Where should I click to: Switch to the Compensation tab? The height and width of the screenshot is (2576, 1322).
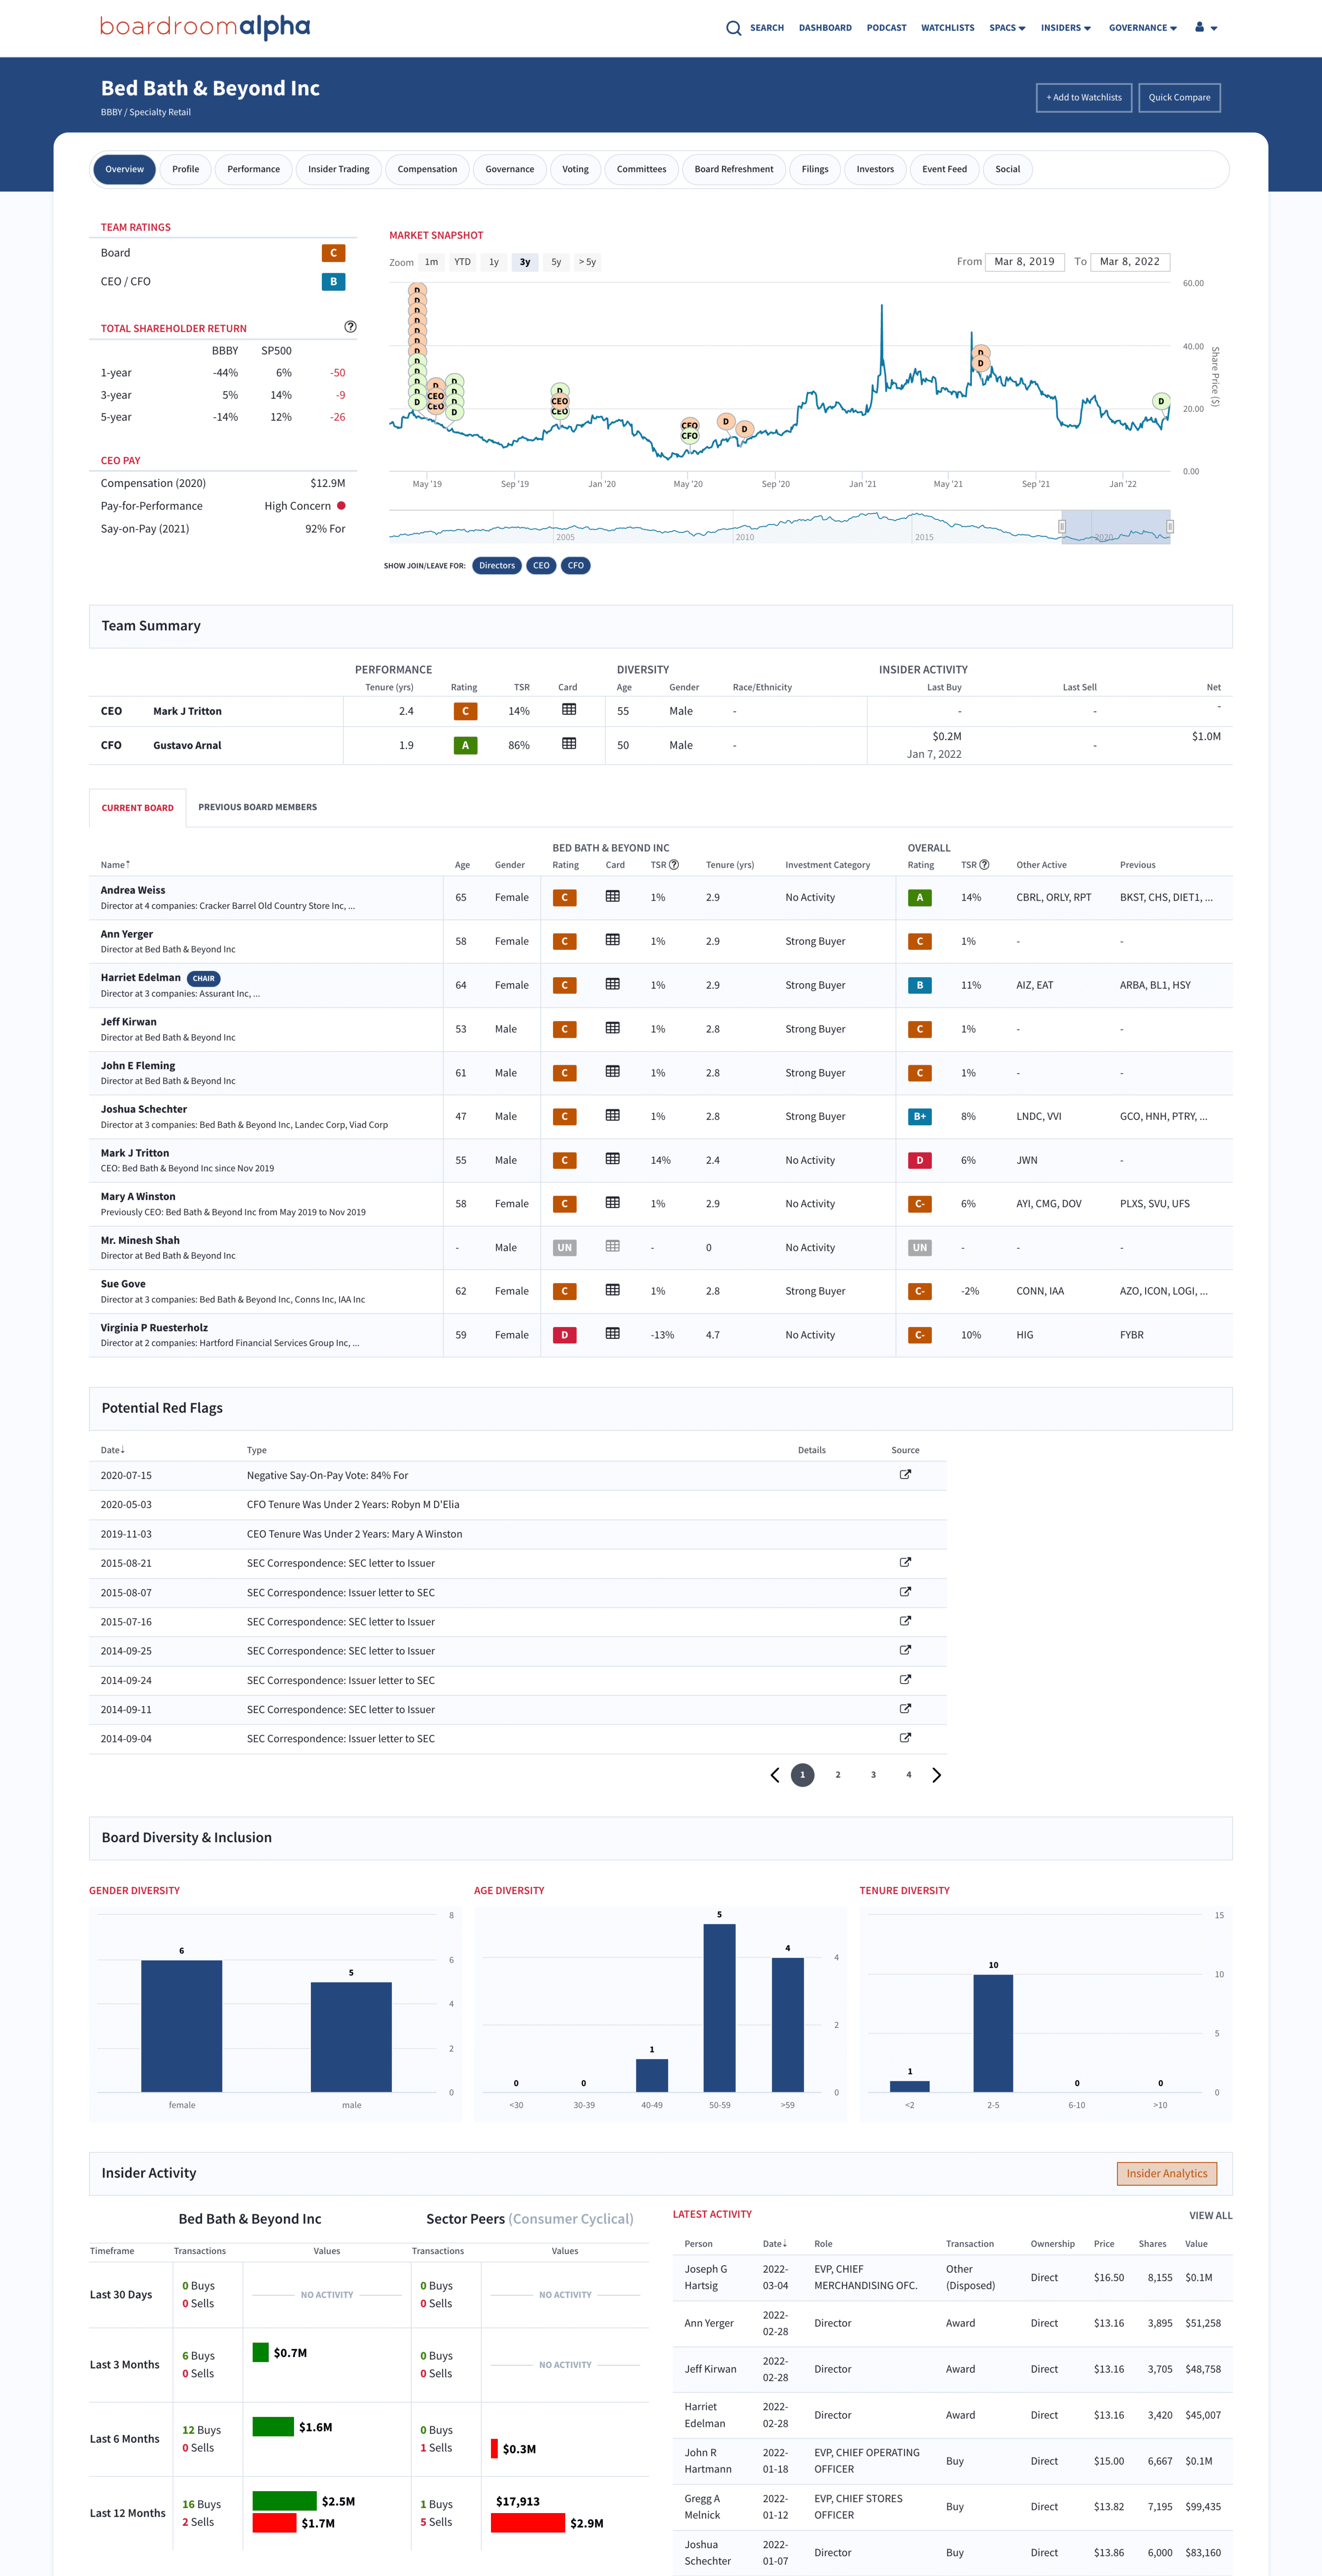pos(427,169)
